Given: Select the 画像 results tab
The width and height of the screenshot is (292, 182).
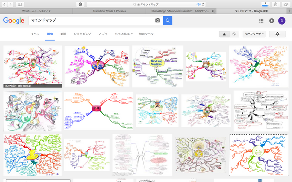Looking at the screenshot, I should 50,34.
